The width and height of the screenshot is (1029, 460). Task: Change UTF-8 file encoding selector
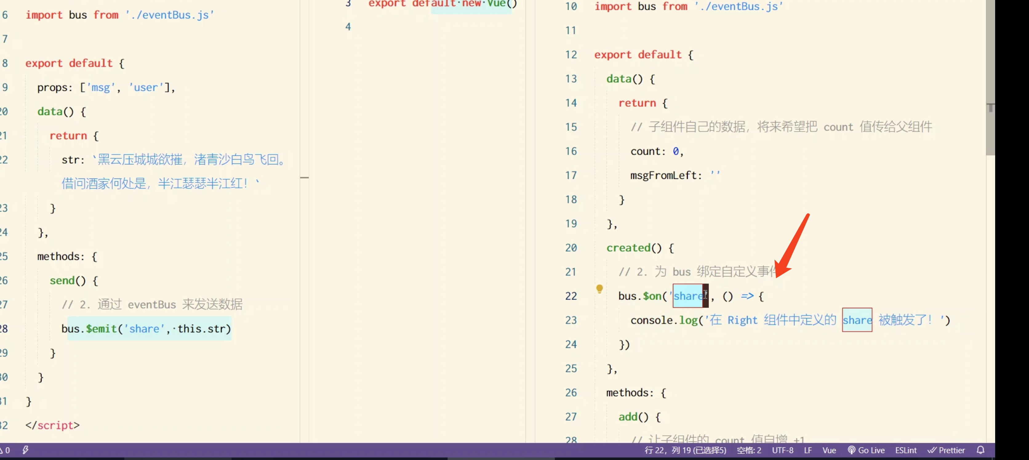click(782, 450)
